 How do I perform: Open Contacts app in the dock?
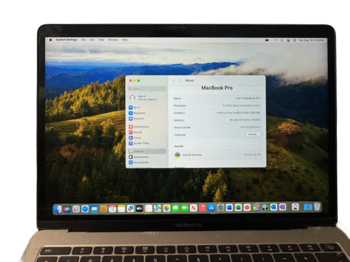[x=103, y=209]
